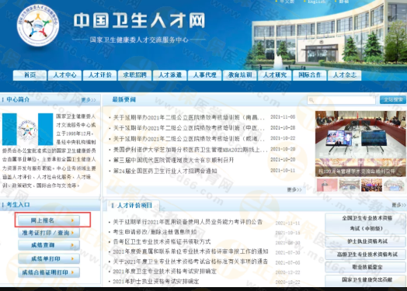Open the 人才杂志 navigation item

(345, 75)
